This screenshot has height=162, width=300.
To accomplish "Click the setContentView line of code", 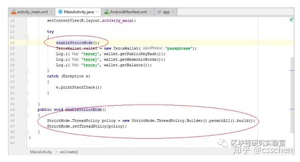I will [x=92, y=20].
